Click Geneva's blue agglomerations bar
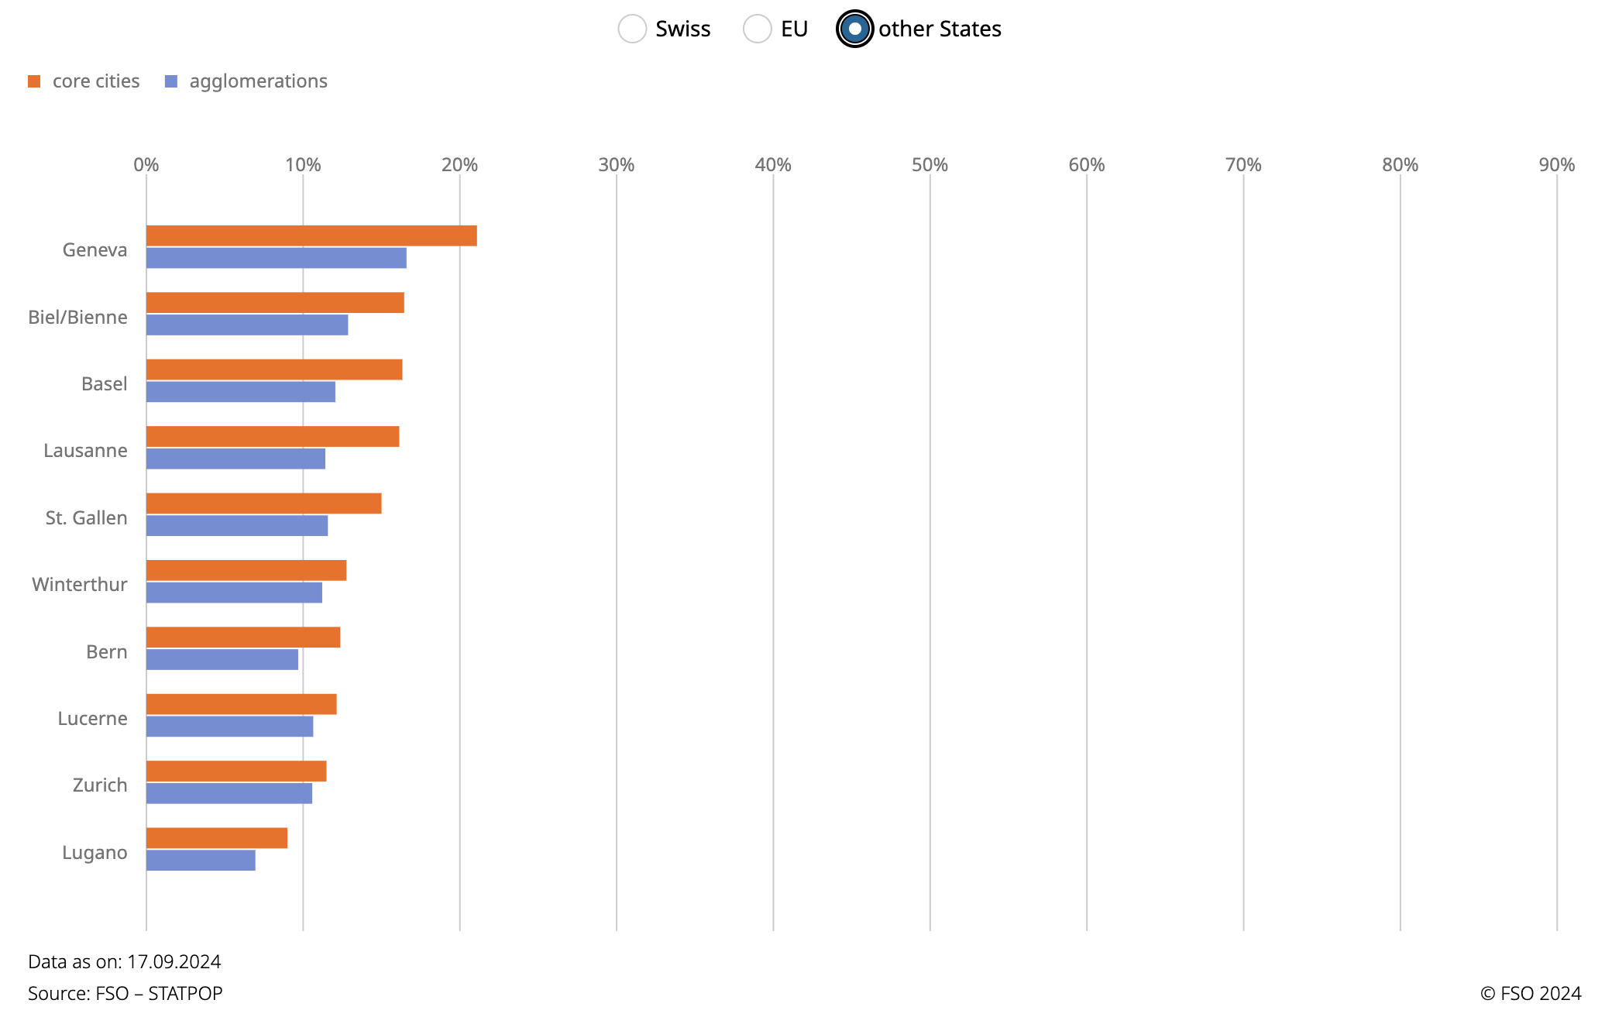This screenshot has width=1605, height=1024. coord(276,258)
